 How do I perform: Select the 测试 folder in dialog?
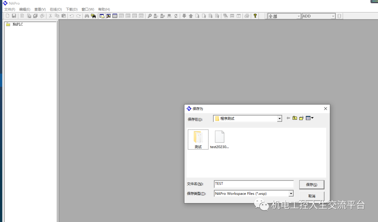coord(198,139)
